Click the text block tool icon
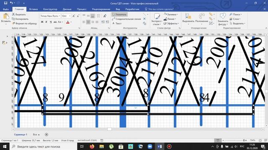Image resolution: width=268 pixels, height=150 pixels. [144, 23]
